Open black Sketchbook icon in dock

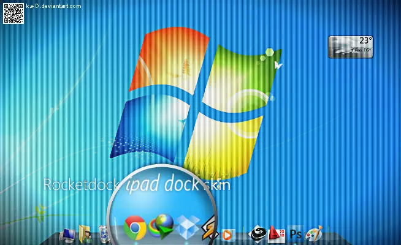(258, 233)
